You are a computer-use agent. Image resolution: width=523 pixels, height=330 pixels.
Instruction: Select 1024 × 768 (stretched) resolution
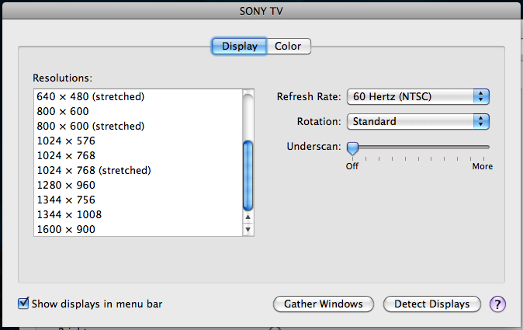pyautogui.click(x=94, y=170)
